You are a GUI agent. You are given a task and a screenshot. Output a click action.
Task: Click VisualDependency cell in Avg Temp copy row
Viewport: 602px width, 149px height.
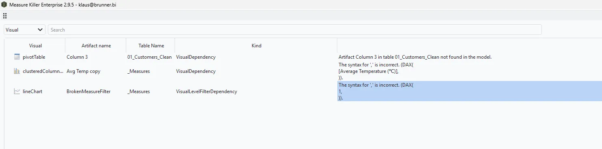pyautogui.click(x=196, y=71)
